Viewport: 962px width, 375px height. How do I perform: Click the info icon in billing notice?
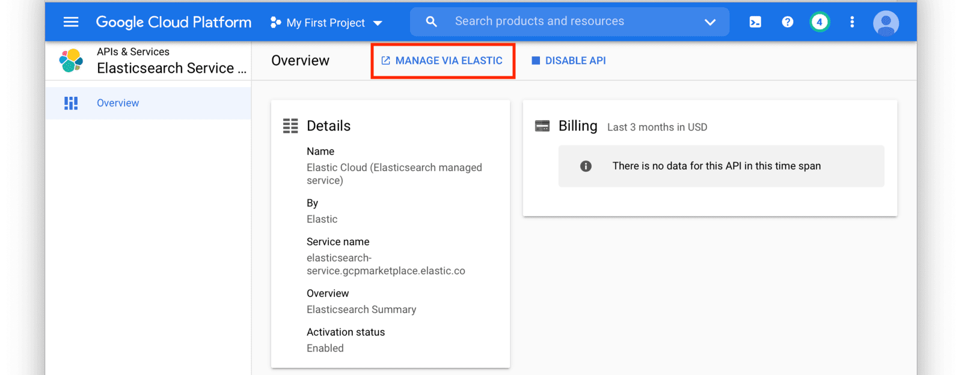[586, 166]
